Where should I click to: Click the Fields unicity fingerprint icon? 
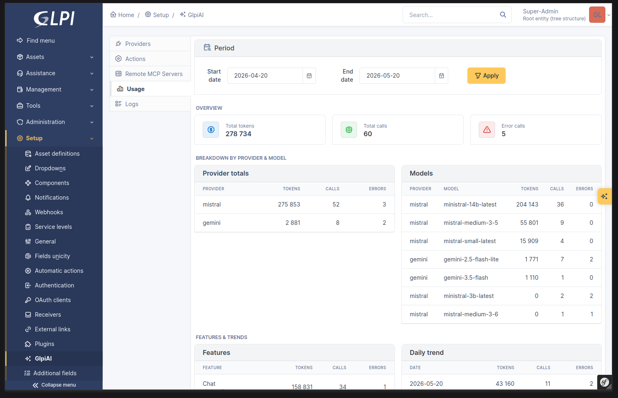[28, 256]
